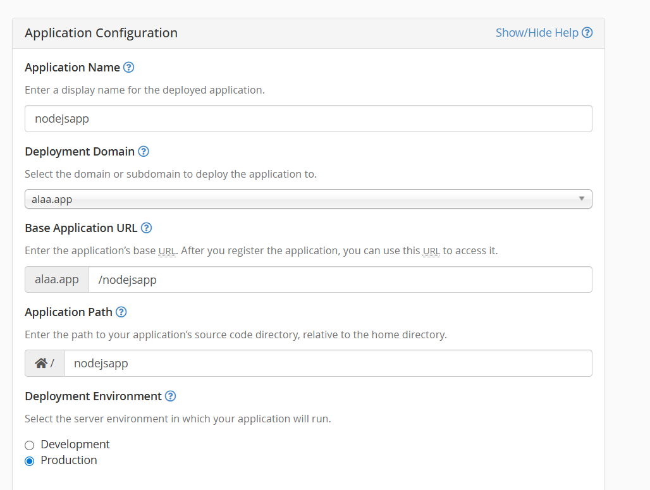Enable Development by clicking its label text
The image size is (650, 490).
tap(75, 444)
